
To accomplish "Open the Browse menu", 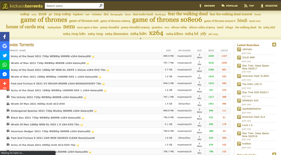I will [207, 6].
